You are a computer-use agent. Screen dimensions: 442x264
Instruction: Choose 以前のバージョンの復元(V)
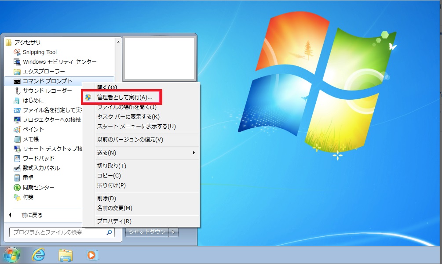pyautogui.click(x=130, y=140)
